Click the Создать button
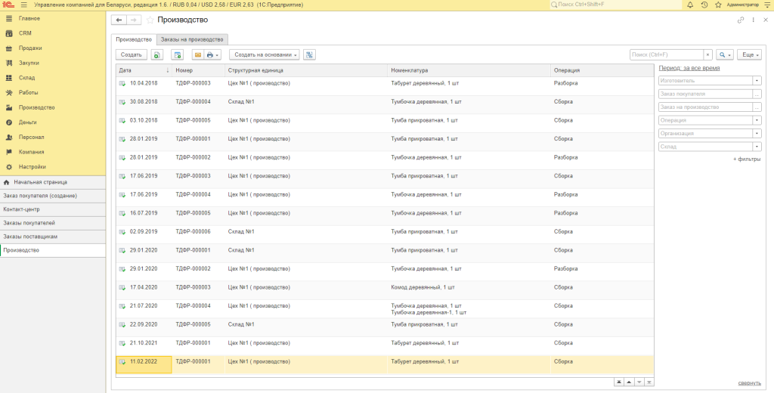This screenshot has height=393, width=774. tap(131, 55)
